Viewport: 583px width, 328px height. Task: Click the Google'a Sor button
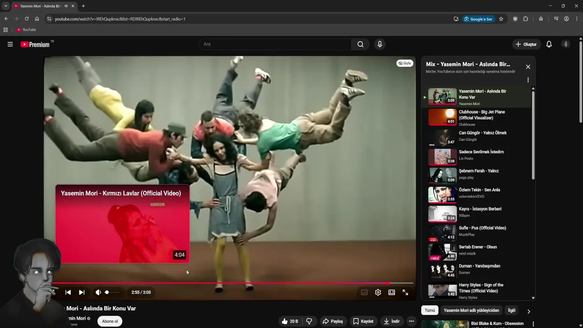pyautogui.click(x=478, y=19)
